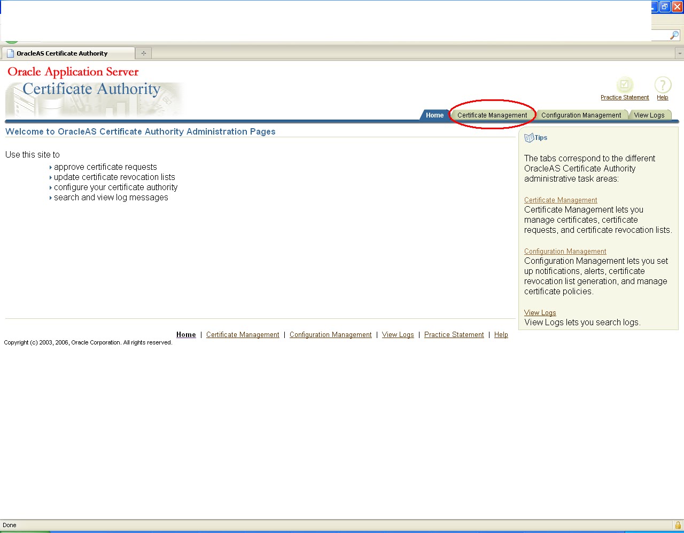The width and height of the screenshot is (684, 533).
Task: Click the Configuration Management footer link
Action: coord(331,335)
